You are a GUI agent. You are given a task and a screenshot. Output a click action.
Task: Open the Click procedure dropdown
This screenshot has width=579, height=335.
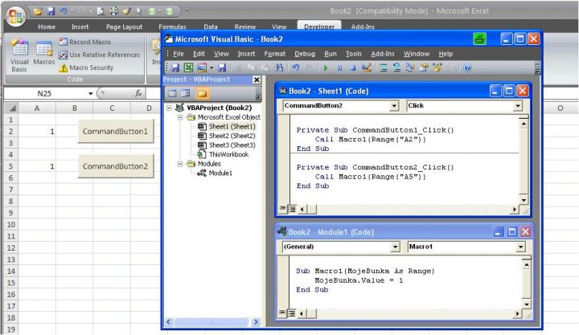click(x=518, y=106)
